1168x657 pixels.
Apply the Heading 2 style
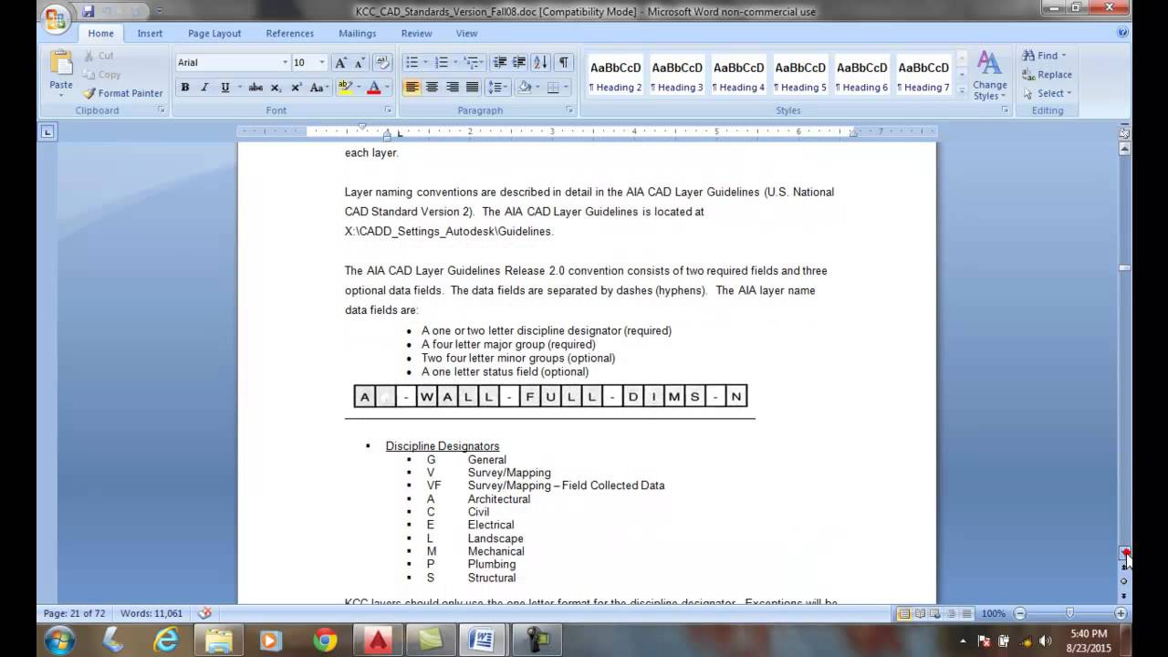pos(615,76)
